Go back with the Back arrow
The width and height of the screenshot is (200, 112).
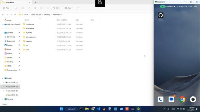3,15
